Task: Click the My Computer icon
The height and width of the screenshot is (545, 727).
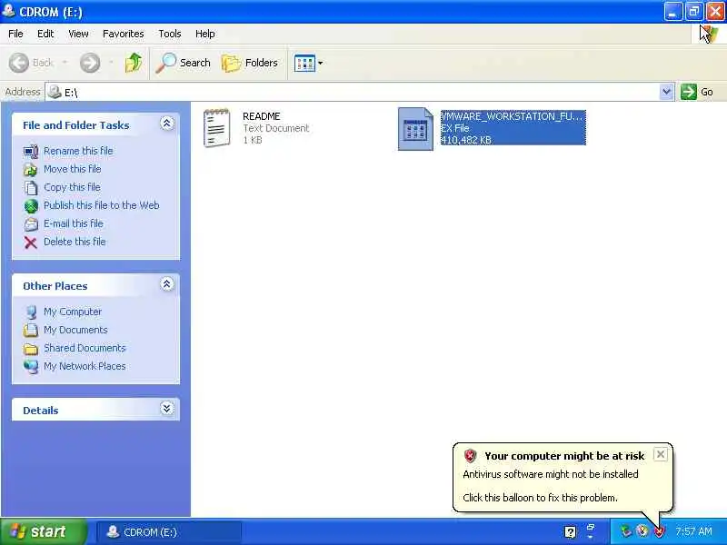Action: click(x=31, y=312)
